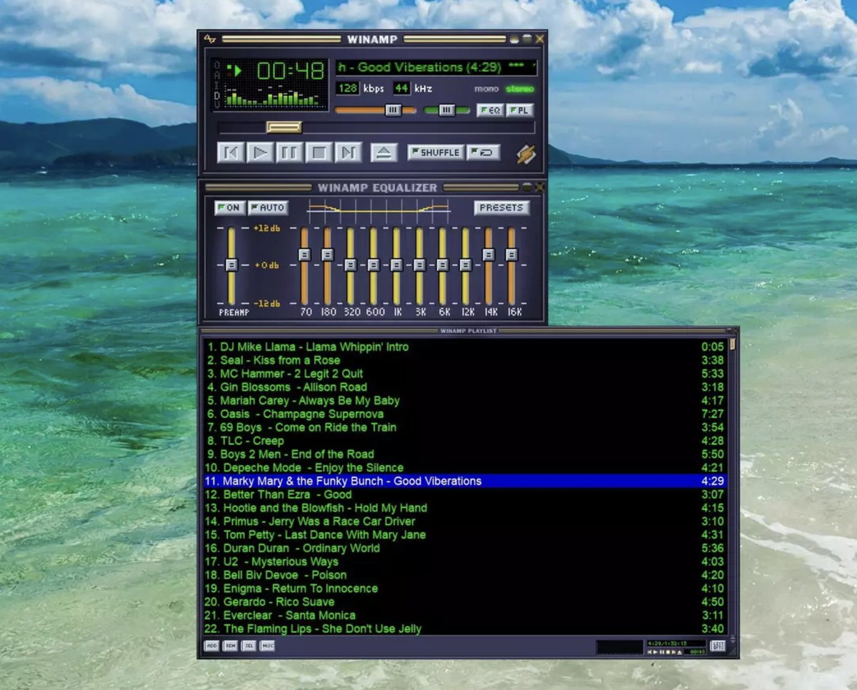The height and width of the screenshot is (690, 857).
Task: Select U2 - Mysterious Ways
Action: click(465, 561)
